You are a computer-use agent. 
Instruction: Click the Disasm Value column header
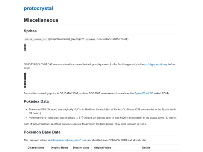81,148
